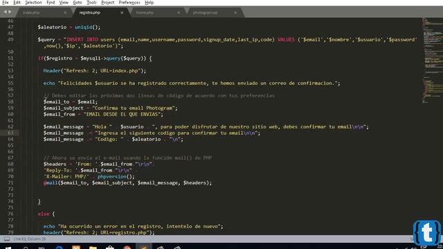Click the $email_subject "Confirma tu email Photogram" line
The image size is (443, 249).
coord(111,108)
